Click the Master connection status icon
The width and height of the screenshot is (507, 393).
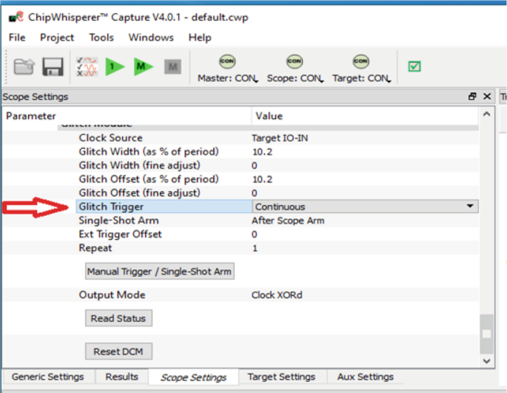point(227,61)
